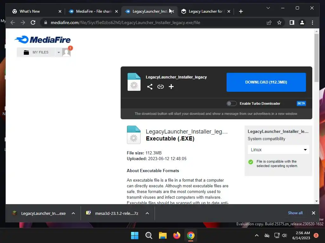This screenshot has width=325, height=243.
Task: Switch to MediaFire - File sharing tab
Action: (x=94, y=11)
